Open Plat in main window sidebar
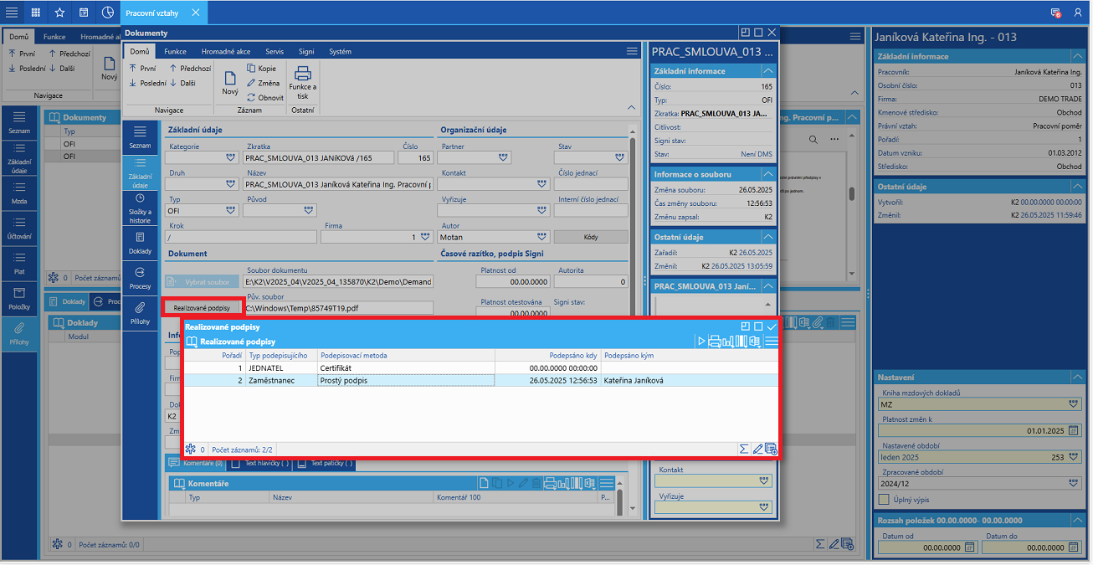 [x=19, y=265]
